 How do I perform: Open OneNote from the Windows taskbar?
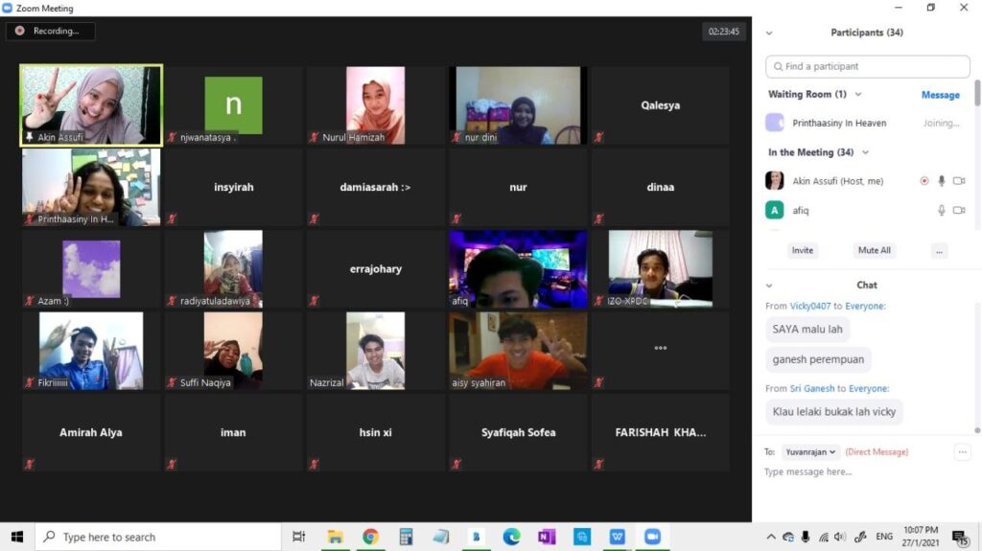[547, 537]
